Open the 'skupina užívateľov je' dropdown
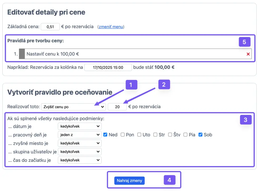 79,152
